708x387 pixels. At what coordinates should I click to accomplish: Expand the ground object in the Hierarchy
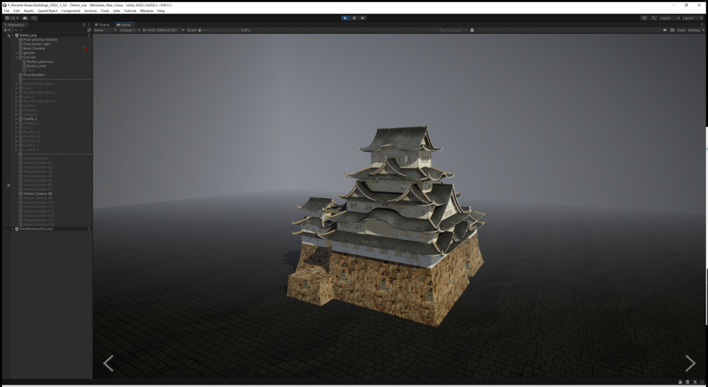(x=15, y=53)
